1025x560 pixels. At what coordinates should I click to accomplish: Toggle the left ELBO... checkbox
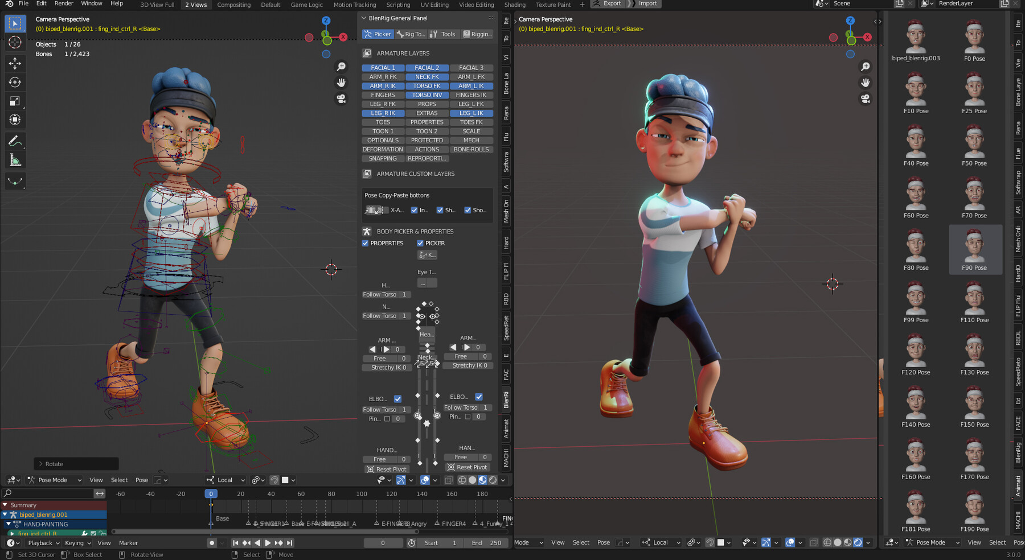[x=397, y=399]
